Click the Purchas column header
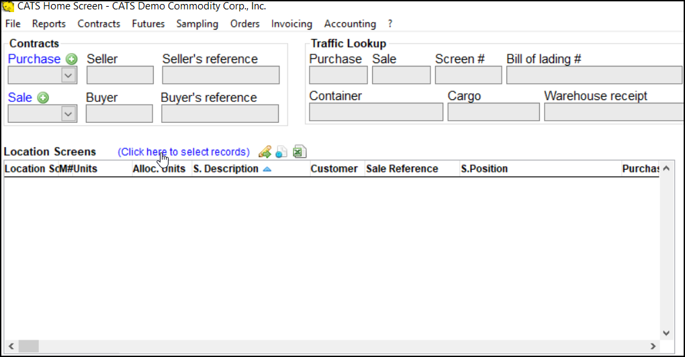685x357 pixels. [x=641, y=169]
